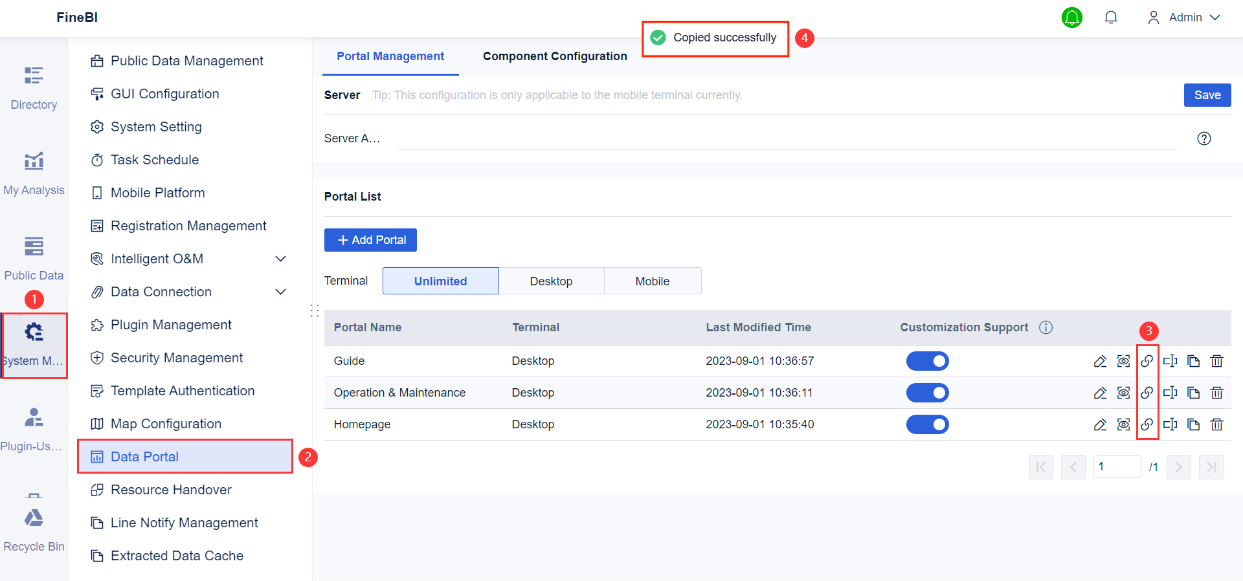Delete the Homepage portal
Screen dimensions: 1243x581
pos(1216,424)
